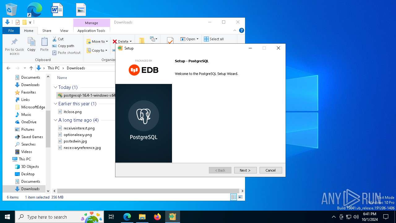Switch to the Home tab

(x=29, y=31)
